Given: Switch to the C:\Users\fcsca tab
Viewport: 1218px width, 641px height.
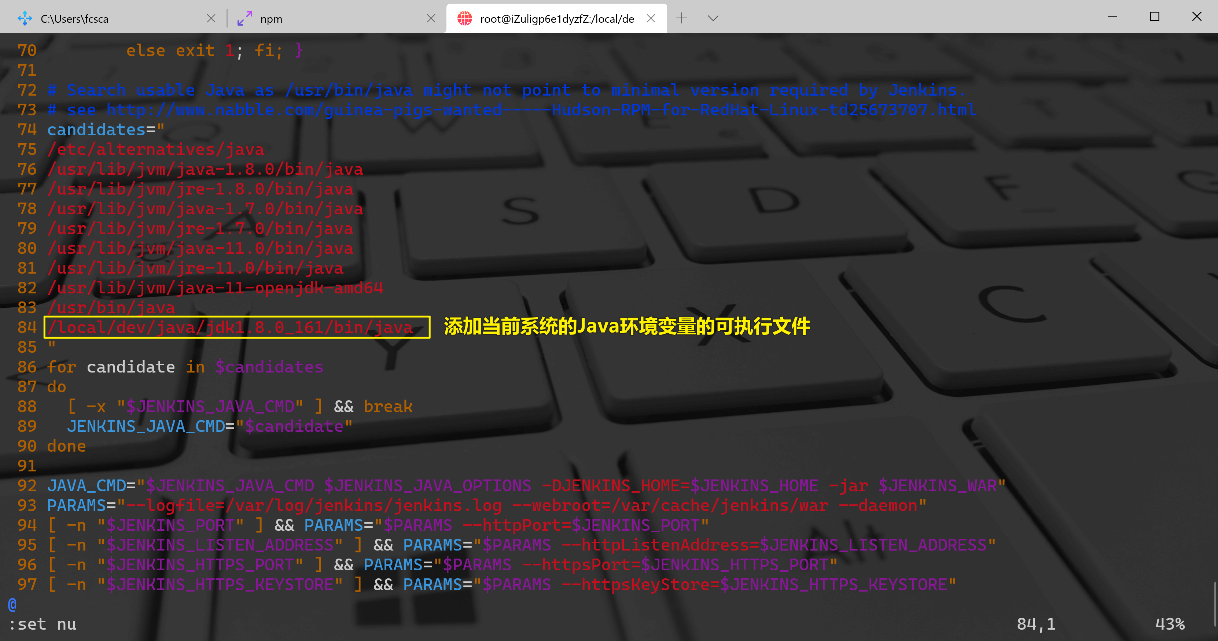Looking at the screenshot, I should point(74,19).
